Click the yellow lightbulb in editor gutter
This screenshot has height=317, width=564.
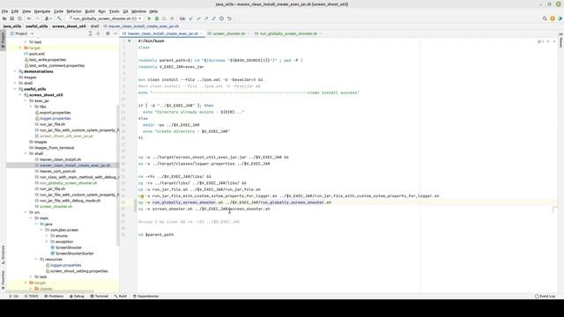click(x=143, y=196)
